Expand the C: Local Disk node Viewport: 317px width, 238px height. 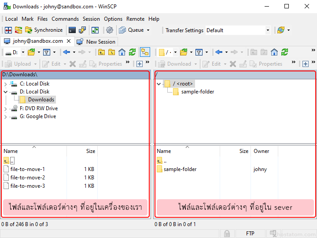point(5,84)
